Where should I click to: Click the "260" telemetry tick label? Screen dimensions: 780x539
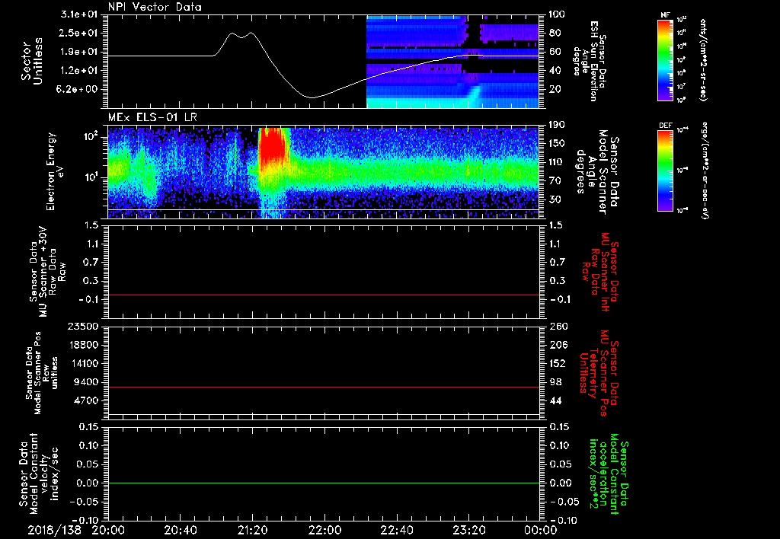[558, 326]
